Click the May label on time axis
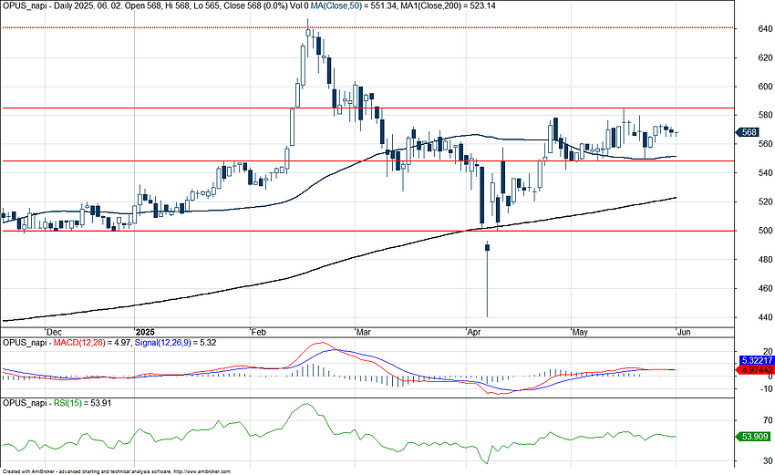Screen dimensions: 775x475 coord(580,332)
